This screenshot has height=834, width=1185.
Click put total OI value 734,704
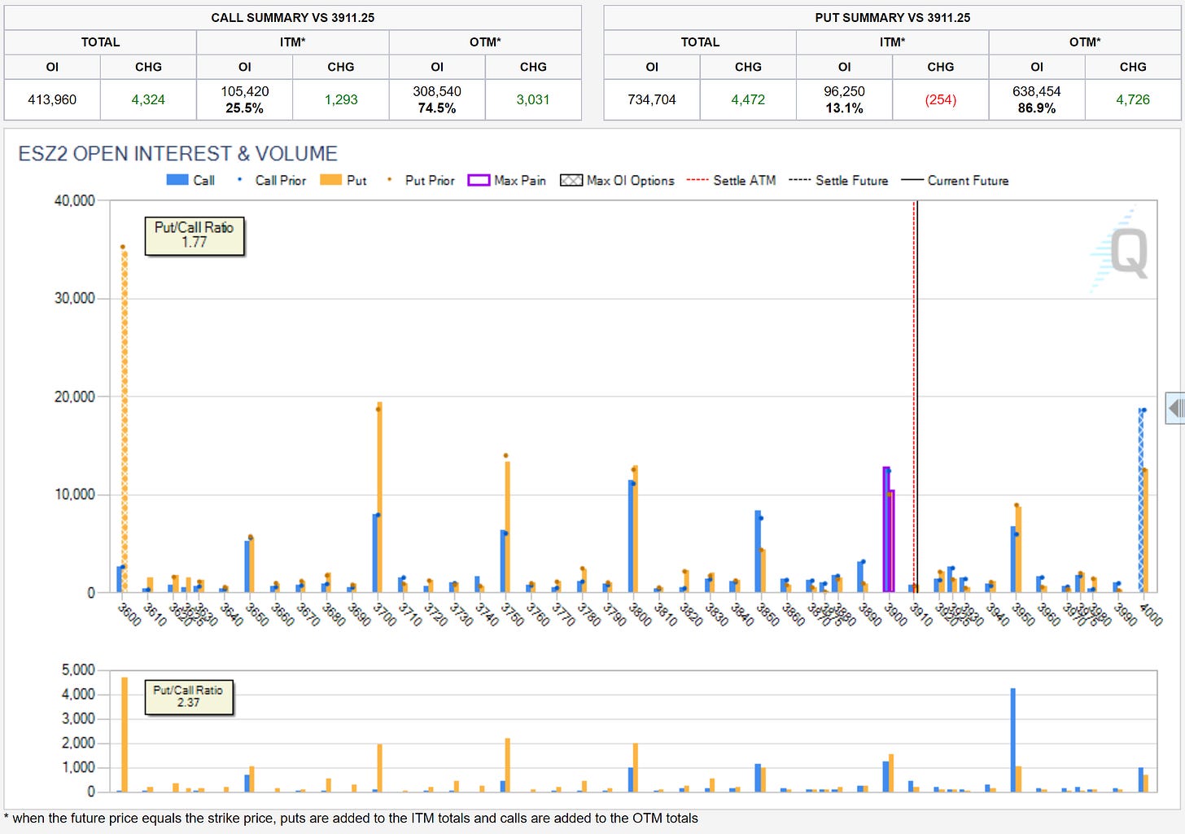[652, 99]
